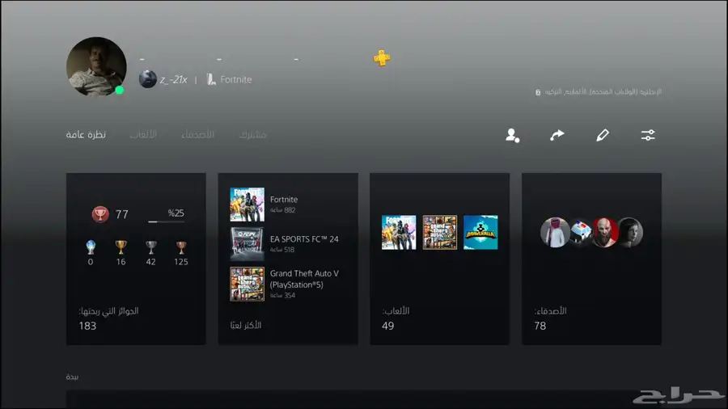Click the PlayStation Plus gold icon
This screenshot has width=728, height=409.
(x=382, y=58)
